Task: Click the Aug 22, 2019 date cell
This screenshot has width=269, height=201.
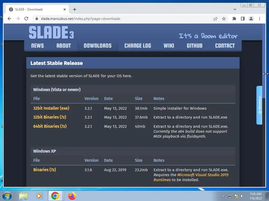Action: [115, 170]
